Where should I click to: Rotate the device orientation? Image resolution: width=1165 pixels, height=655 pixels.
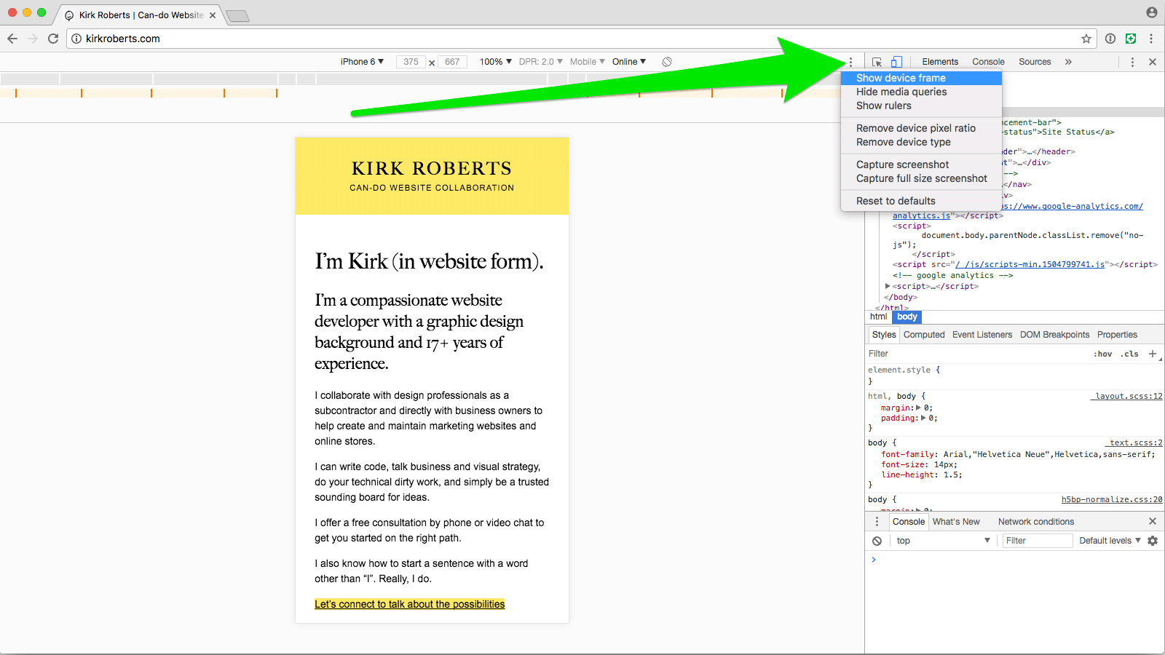[x=667, y=62]
